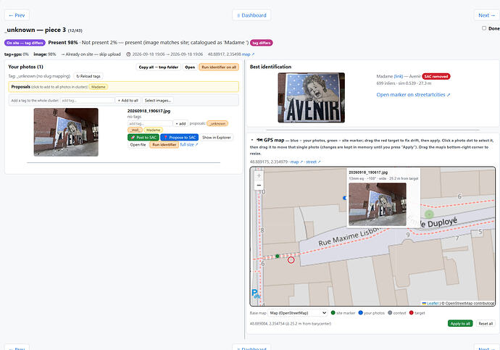The height and width of the screenshot is (350, 500).
Task: Click the green 9 marker near Duployé street
Action: [x=429, y=214]
